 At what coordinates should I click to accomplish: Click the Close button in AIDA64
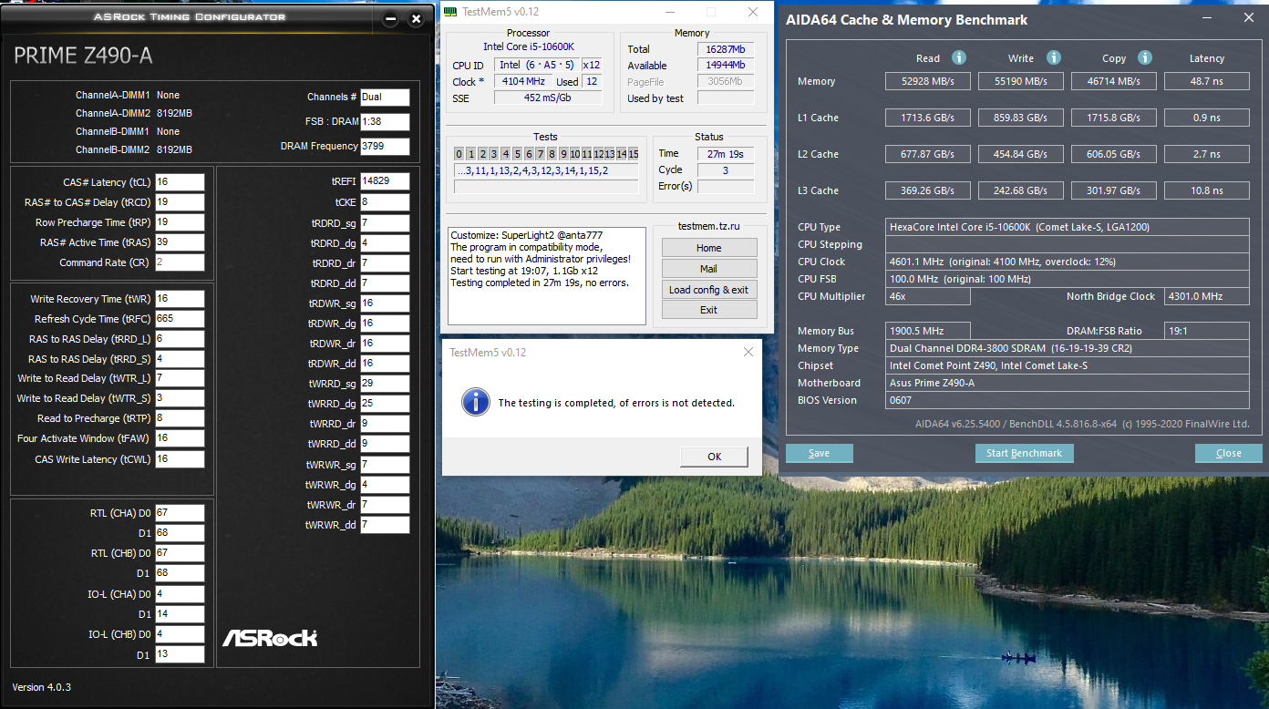coord(1228,453)
